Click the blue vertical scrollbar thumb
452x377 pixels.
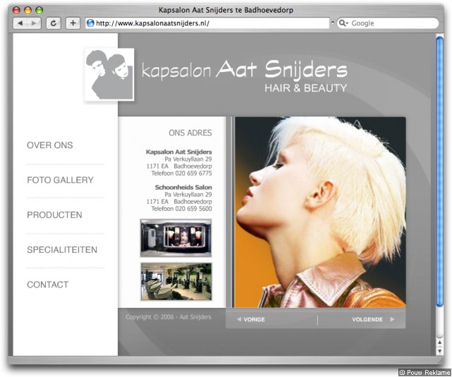(439, 172)
